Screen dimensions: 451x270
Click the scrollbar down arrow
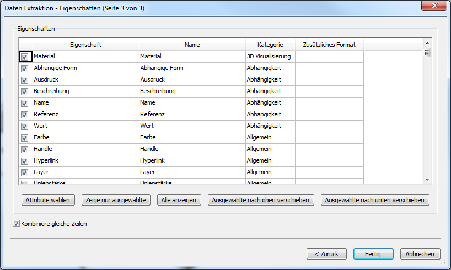(x=427, y=180)
